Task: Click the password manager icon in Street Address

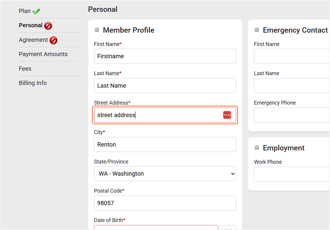Action: [227, 115]
